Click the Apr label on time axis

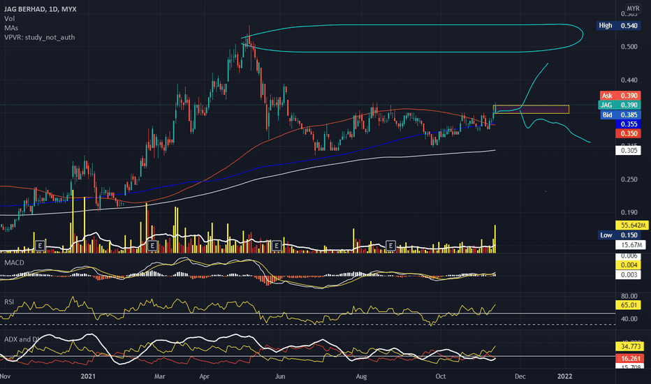tap(204, 376)
